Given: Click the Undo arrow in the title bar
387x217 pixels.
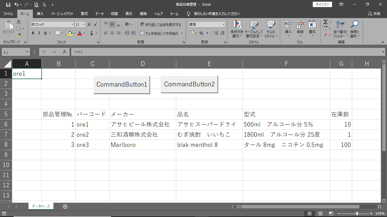Looking at the screenshot, I should pyautogui.click(x=16, y=5).
